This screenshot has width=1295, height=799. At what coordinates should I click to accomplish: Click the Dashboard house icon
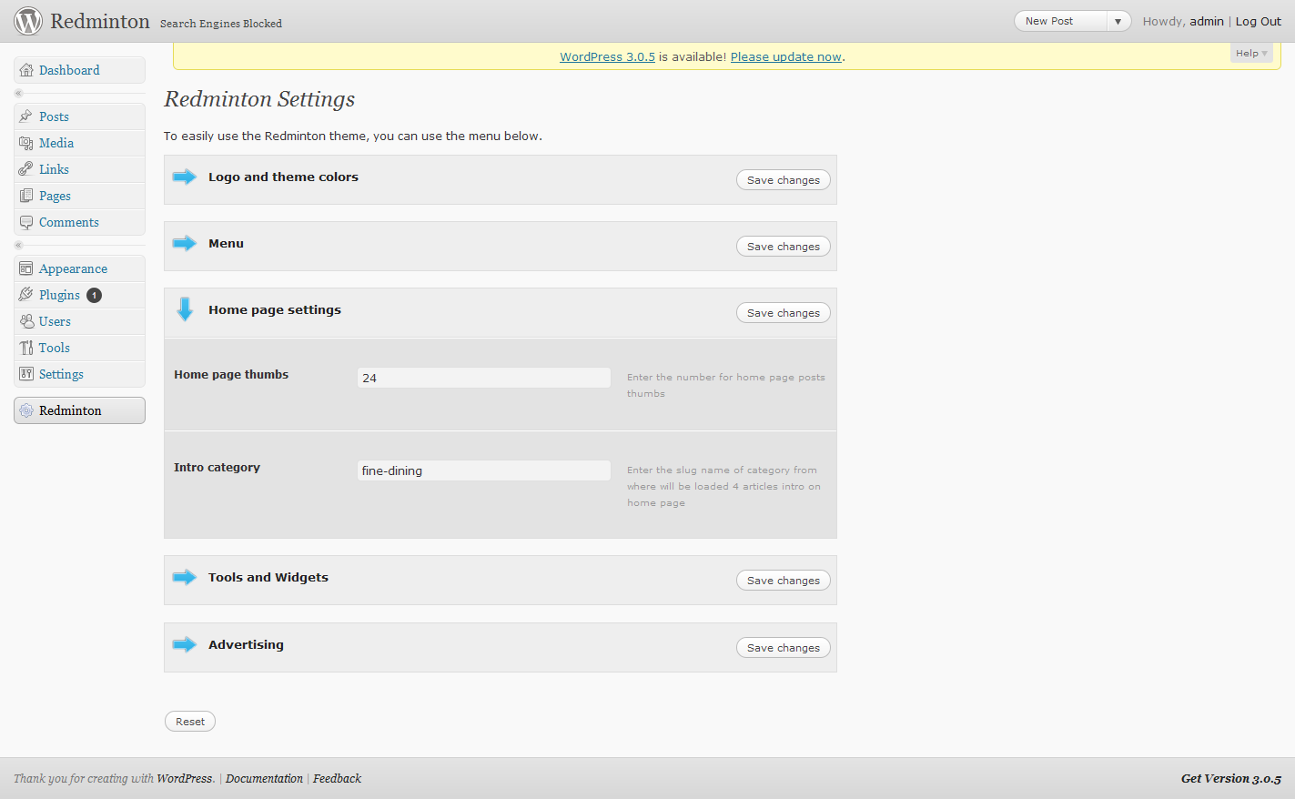click(x=26, y=70)
